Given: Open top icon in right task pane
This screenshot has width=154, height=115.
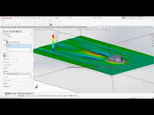Looking at the screenshot, I should coord(153,34).
